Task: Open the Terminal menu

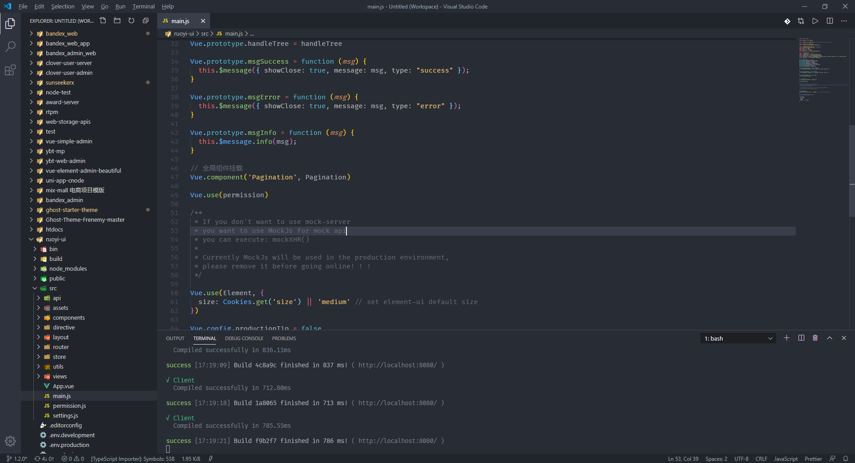Action: click(143, 7)
